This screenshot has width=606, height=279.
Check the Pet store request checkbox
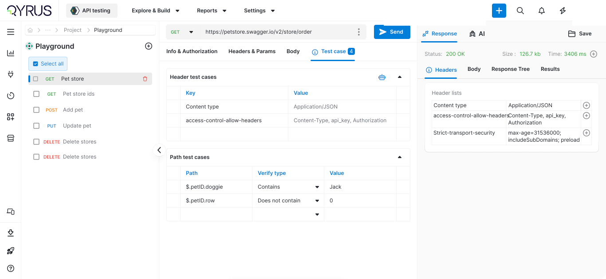(35, 79)
